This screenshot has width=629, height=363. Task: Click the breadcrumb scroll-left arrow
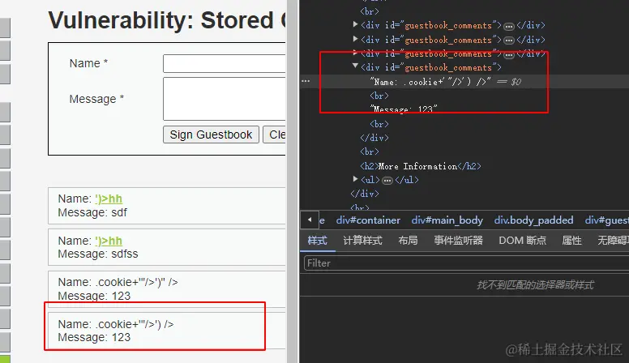point(310,220)
